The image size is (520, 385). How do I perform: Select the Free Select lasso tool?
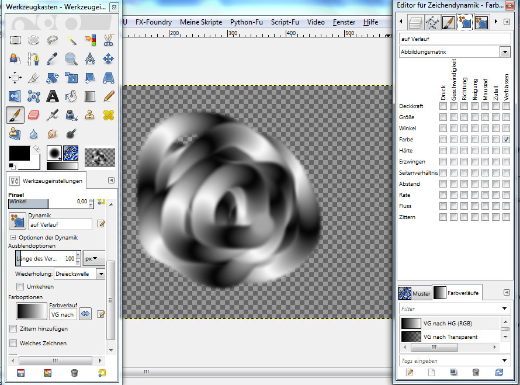coord(53,40)
